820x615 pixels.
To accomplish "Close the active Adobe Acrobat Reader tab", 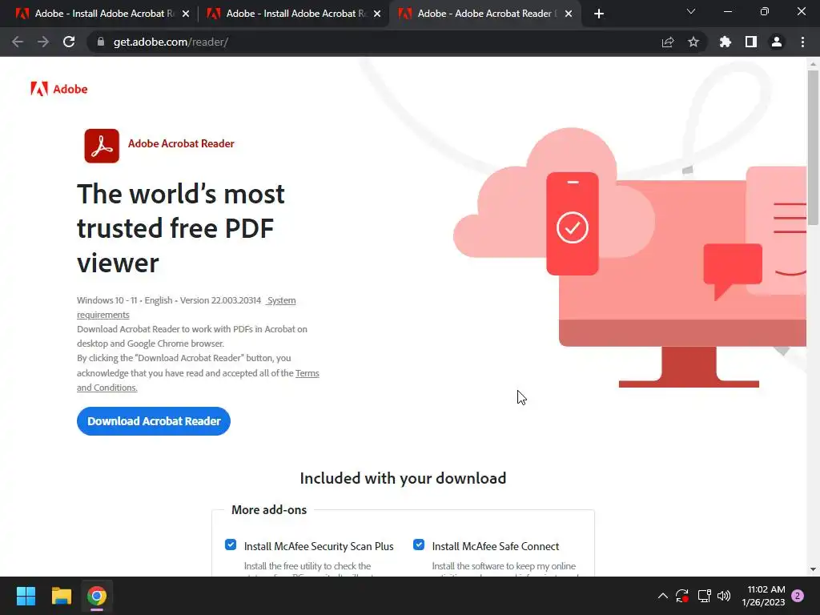I will (x=569, y=14).
